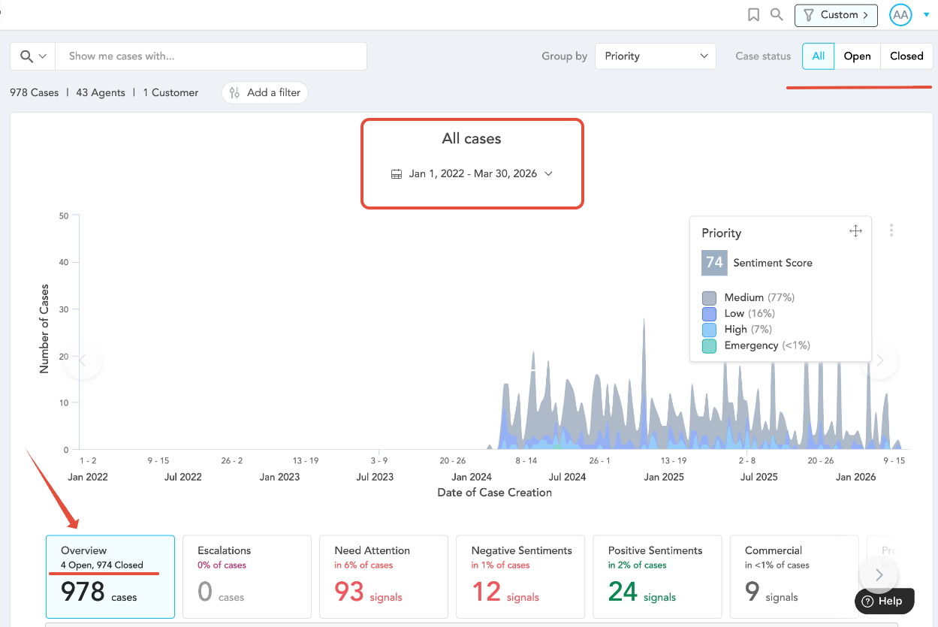The width and height of the screenshot is (938, 627).
Task: Click the Medium priority color swatch
Action: (709, 298)
